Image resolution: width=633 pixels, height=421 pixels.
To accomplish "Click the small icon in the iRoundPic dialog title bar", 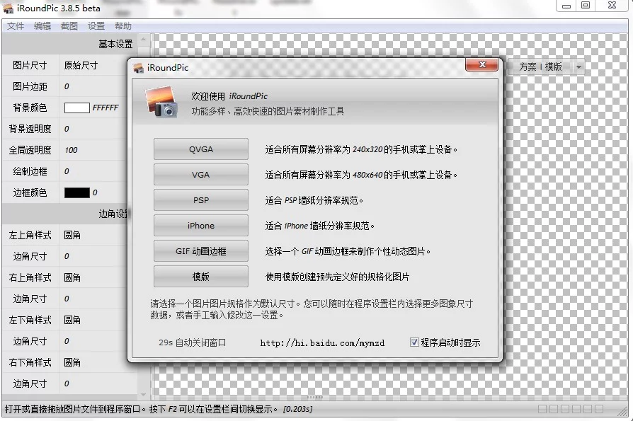I will 139,68.
